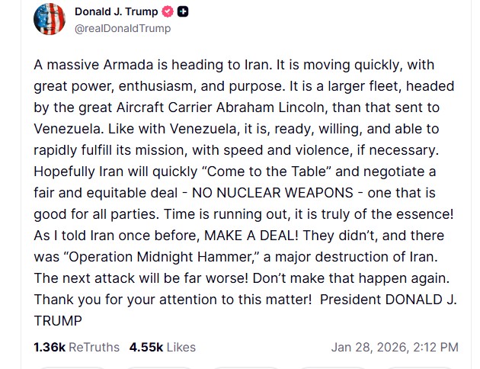View the 4.55k Likes list
The height and width of the screenshot is (369, 480).
pos(162,347)
